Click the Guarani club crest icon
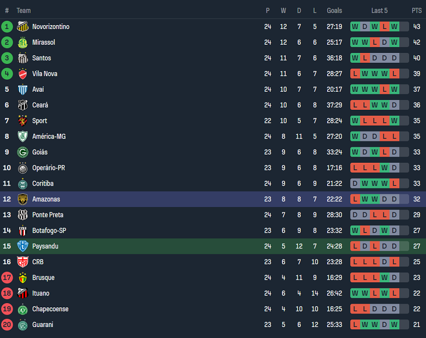 [22, 325]
